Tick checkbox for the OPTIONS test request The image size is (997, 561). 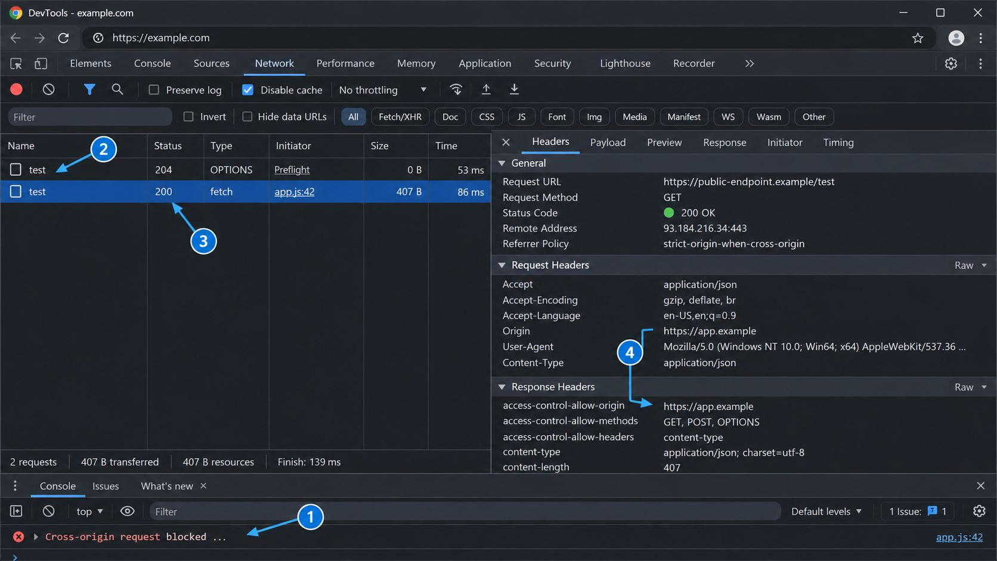point(16,170)
